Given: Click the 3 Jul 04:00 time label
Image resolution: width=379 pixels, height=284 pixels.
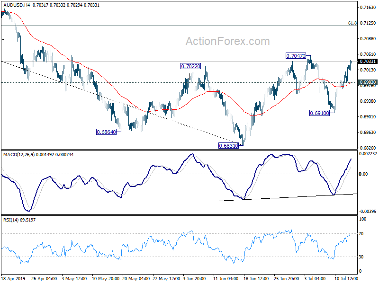Looking at the screenshot, I should tap(315, 278).
